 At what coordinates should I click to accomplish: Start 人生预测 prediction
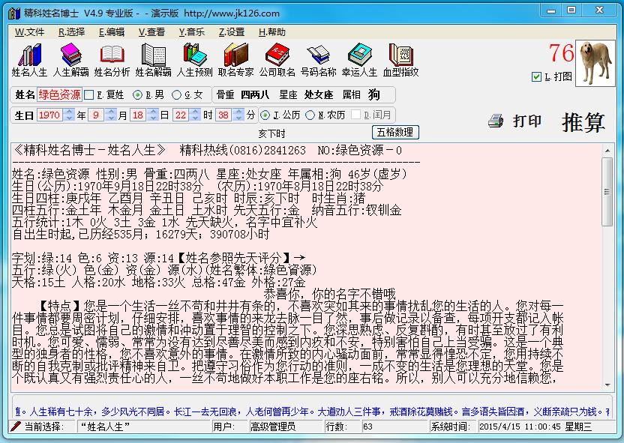click(x=193, y=59)
